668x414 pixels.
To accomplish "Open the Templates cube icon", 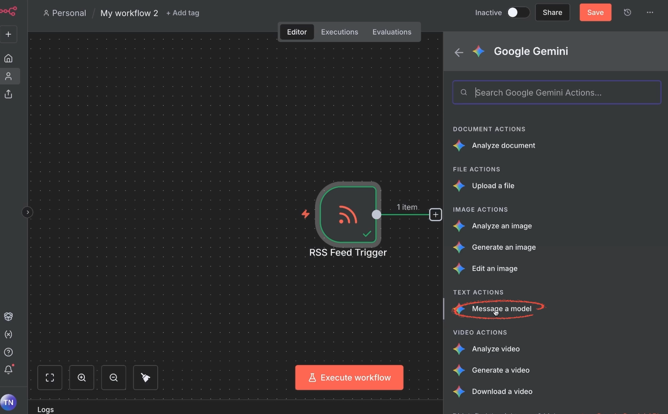I will click(x=8, y=316).
